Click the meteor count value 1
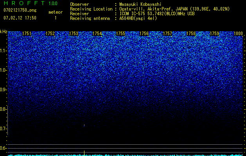Image resolution: width=246 pixels, height=156 pixels. 56,18
